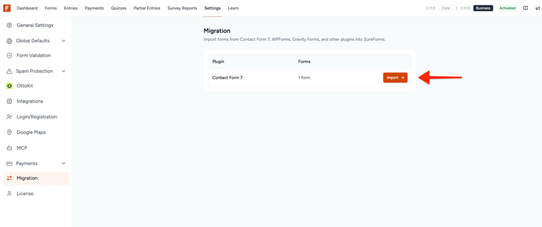Select the Settings tab
The image size is (542, 227).
point(212,8)
